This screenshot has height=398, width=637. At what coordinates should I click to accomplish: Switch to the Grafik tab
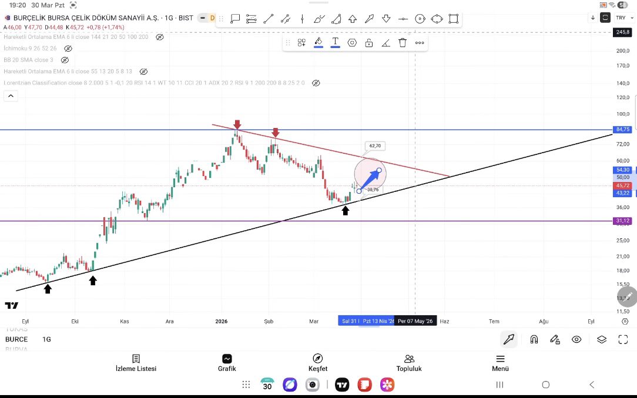[x=227, y=363]
